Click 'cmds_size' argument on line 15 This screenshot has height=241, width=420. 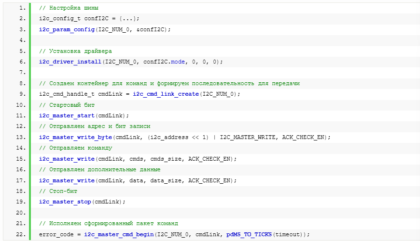click(166, 159)
